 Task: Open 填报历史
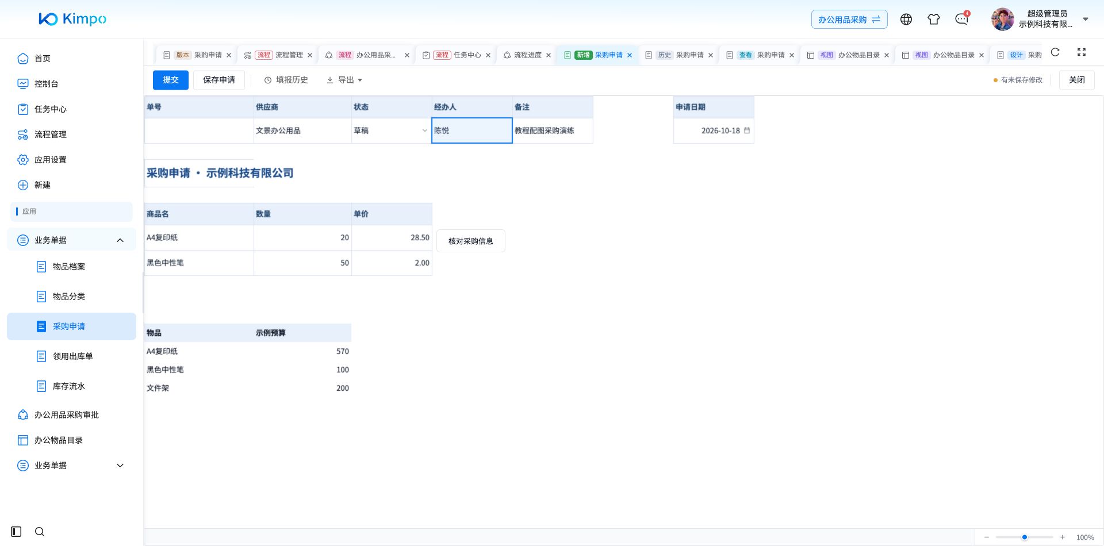286,80
